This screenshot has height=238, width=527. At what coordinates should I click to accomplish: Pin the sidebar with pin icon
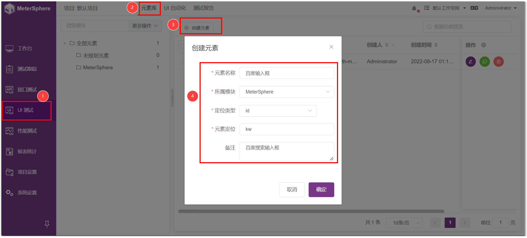[x=47, y=224]
